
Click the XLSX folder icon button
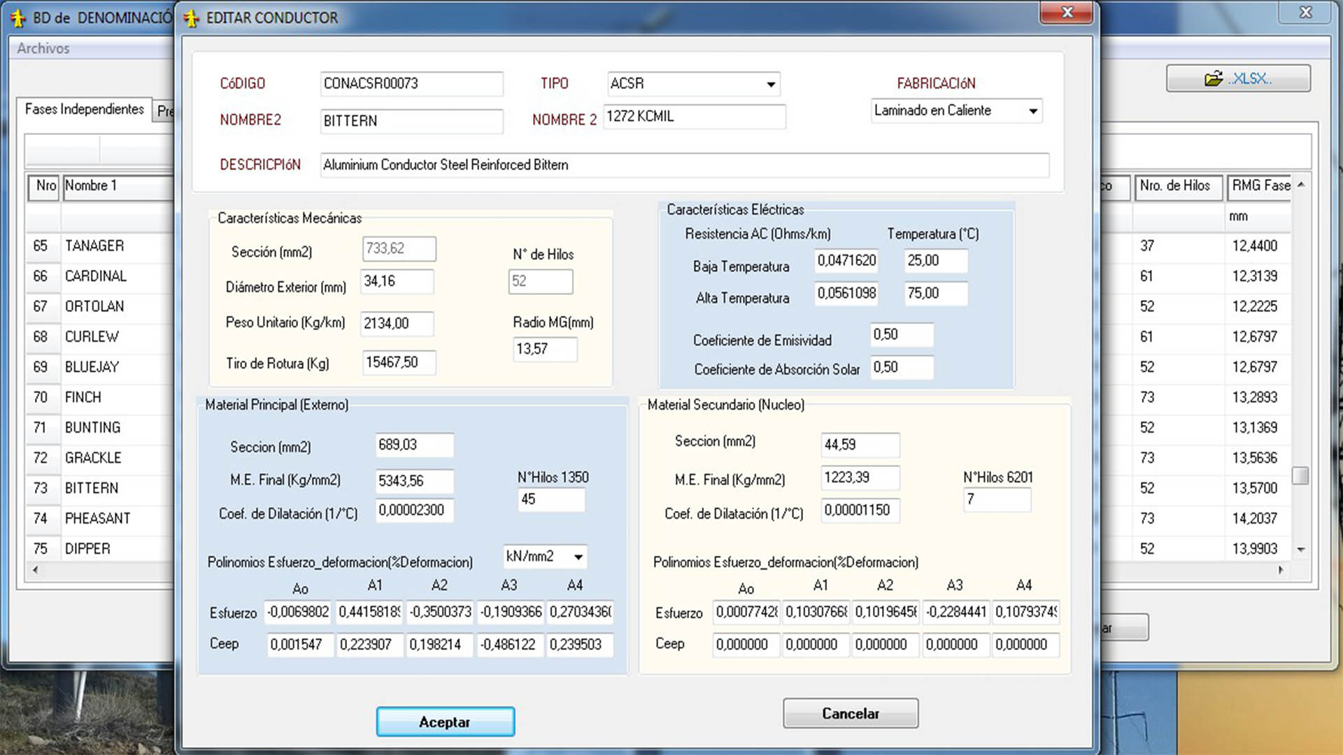pyautogui.click(x=1237, y=78)
